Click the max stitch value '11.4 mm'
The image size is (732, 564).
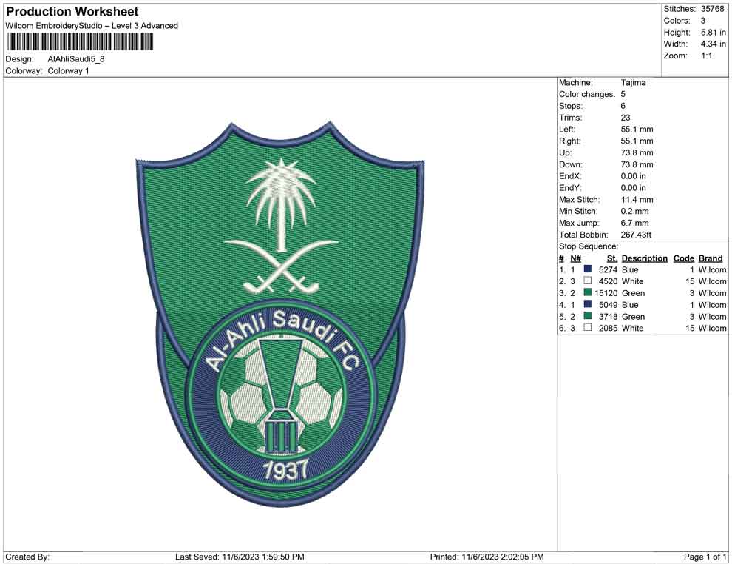tap(637, 200)
